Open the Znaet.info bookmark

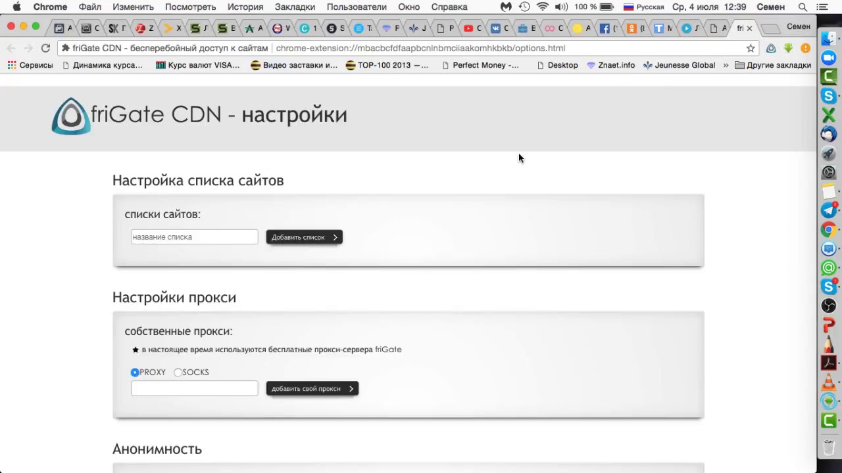611,65
